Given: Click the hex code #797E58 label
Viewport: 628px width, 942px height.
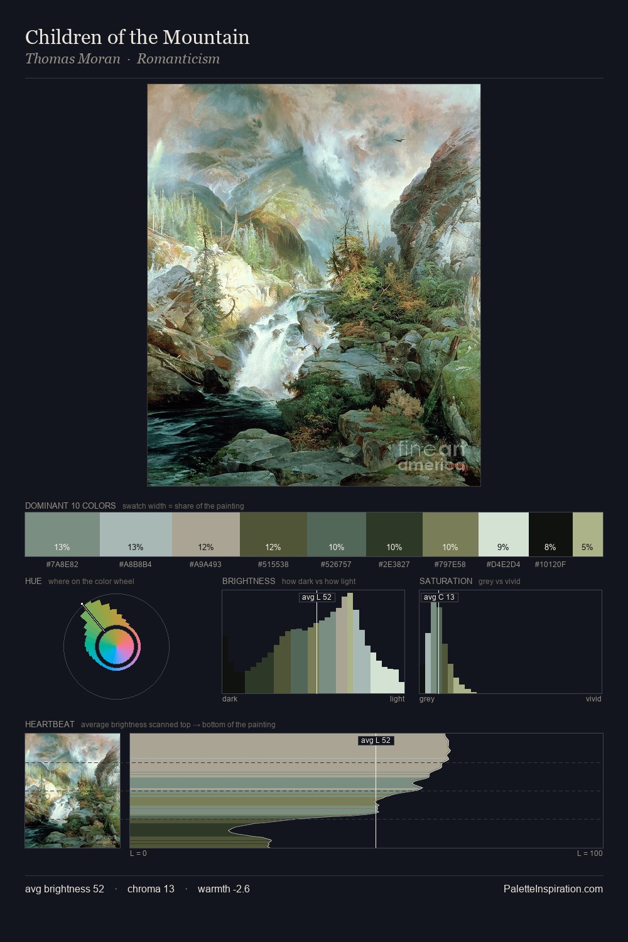Looking at the screenshot, I should click(450, 565).
